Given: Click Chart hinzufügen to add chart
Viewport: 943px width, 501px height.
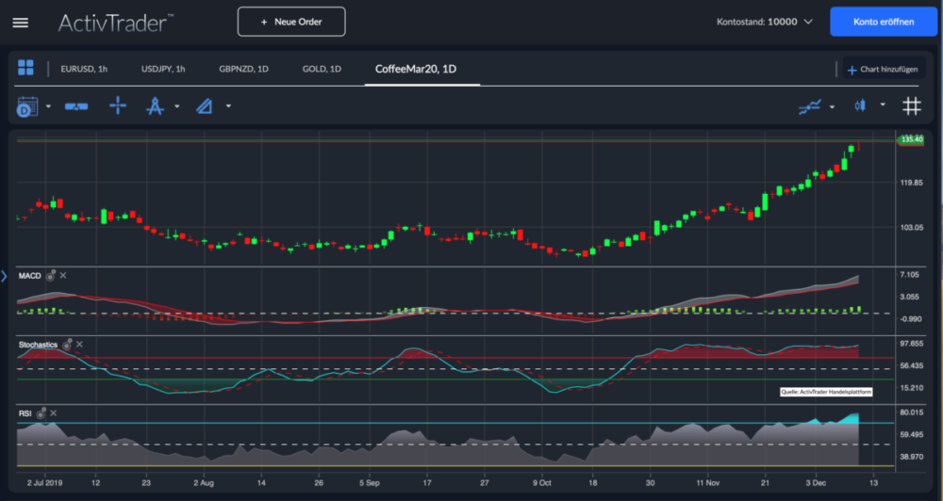Looking at the screenshot, I should pos(883,70).
